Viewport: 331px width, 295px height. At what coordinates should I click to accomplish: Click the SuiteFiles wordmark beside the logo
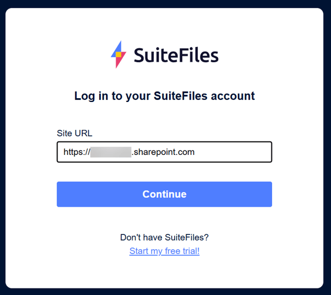(176, 55)
